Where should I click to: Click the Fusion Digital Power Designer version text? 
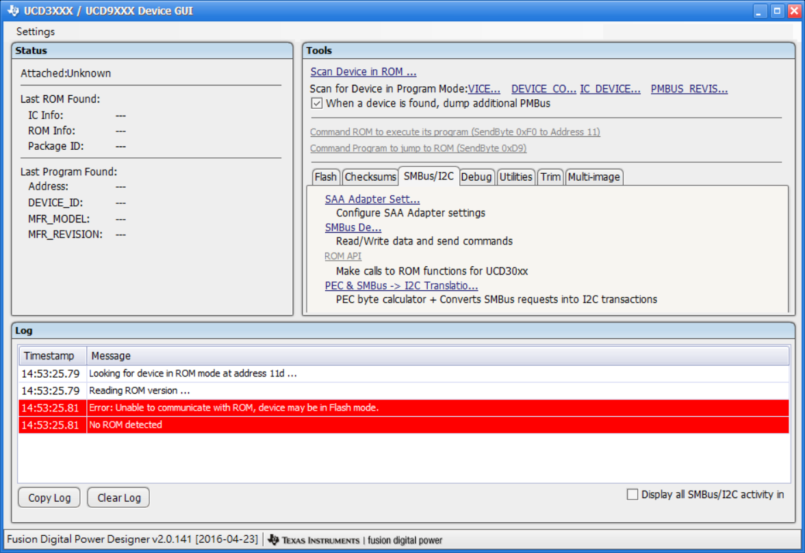133,539
